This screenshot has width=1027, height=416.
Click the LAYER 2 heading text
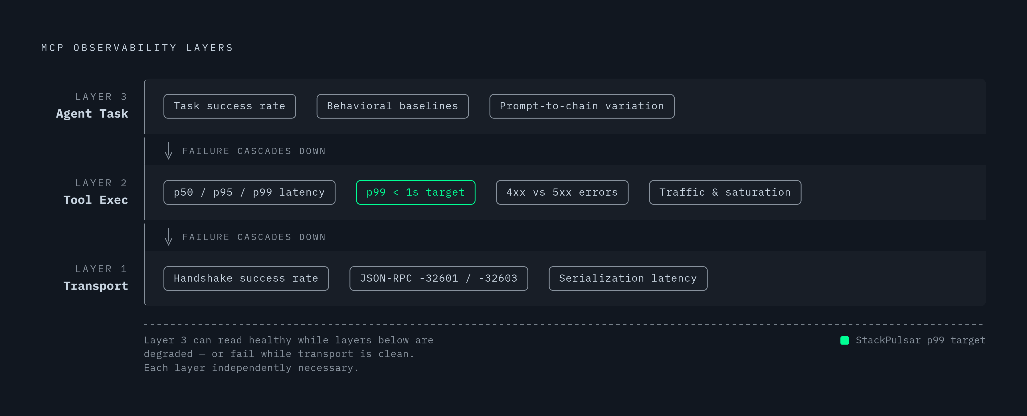(101, 183)
